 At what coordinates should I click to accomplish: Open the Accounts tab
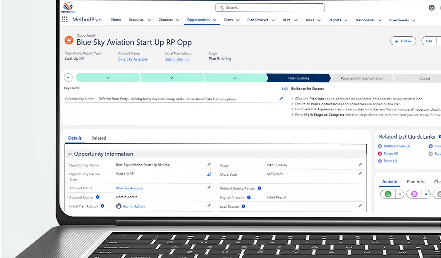tap(136, 20)
